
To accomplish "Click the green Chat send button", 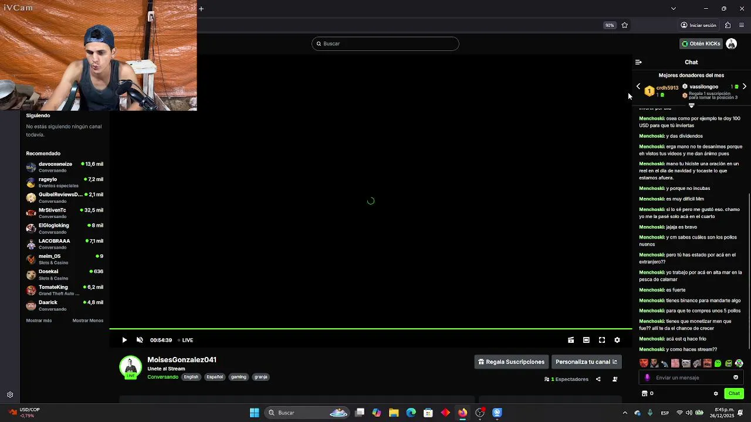I will point(734,393).
